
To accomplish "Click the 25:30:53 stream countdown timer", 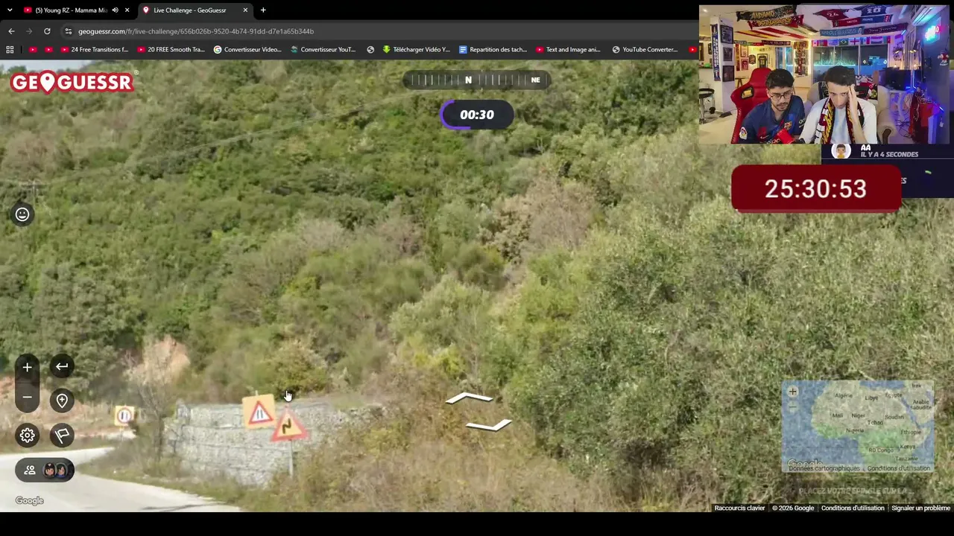I will click(x=816, y=189).
